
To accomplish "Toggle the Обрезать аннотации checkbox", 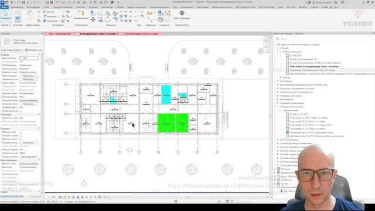I will click(x=21, y=139).
